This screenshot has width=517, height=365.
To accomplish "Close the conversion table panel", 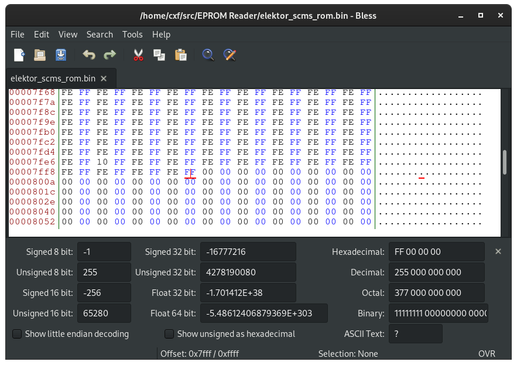I will pos(498,251).
